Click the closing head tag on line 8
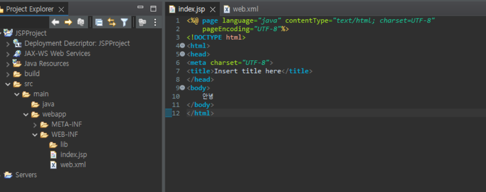486x192 pixels. (200, 80)
